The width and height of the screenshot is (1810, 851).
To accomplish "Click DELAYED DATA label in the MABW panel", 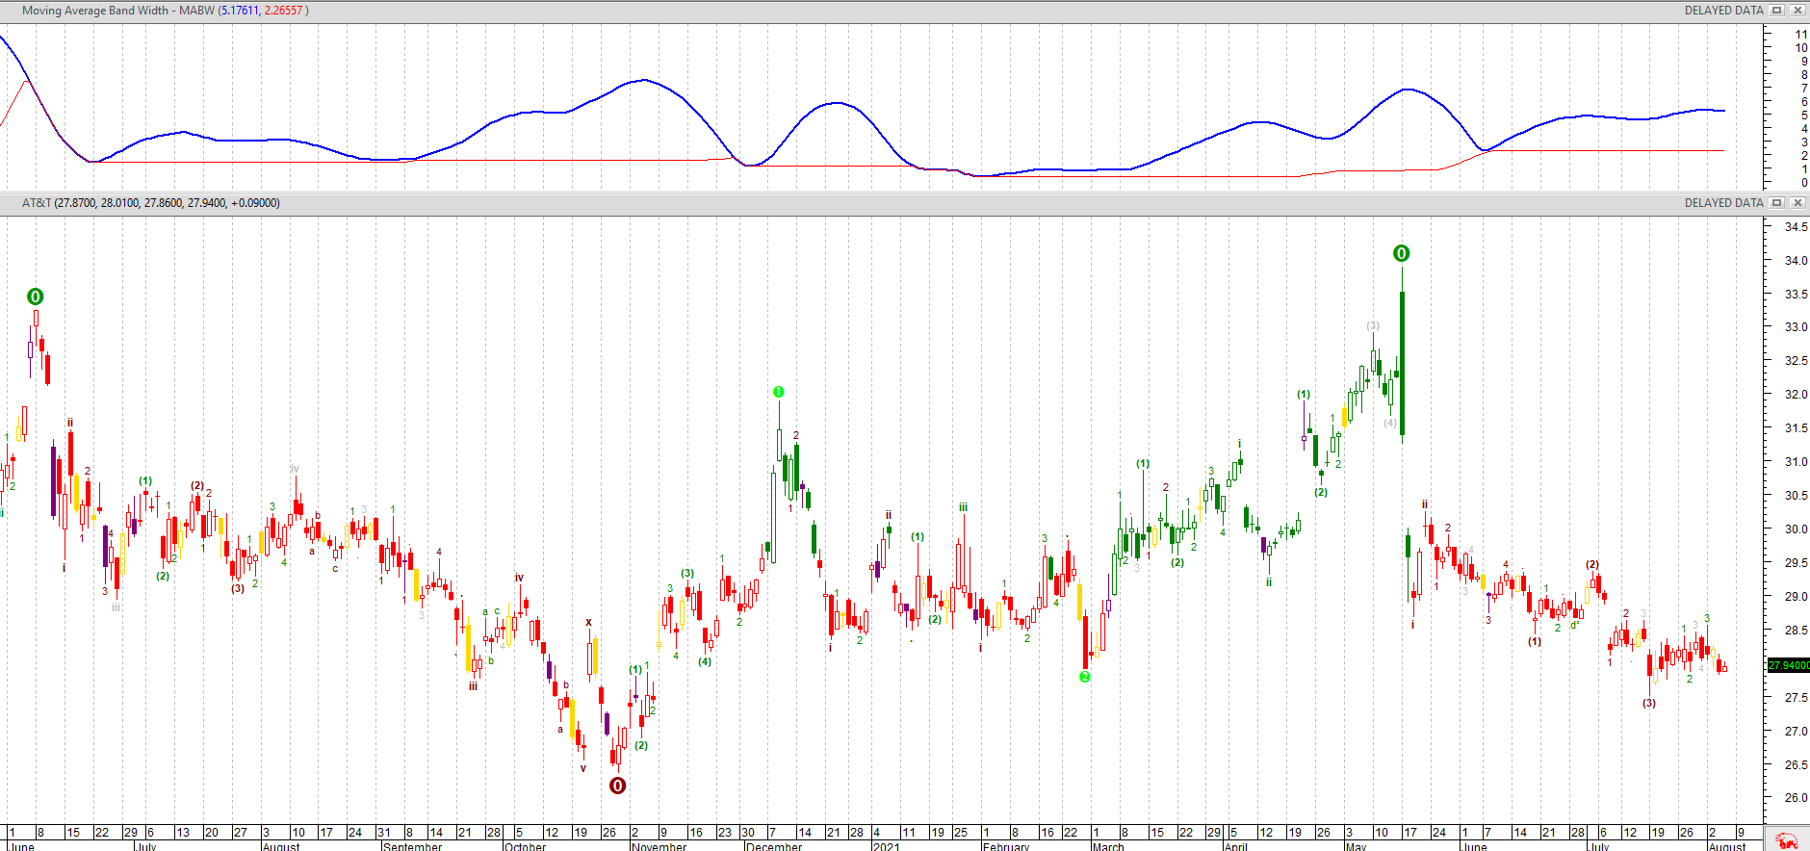I will click(x=1723, y=11).
